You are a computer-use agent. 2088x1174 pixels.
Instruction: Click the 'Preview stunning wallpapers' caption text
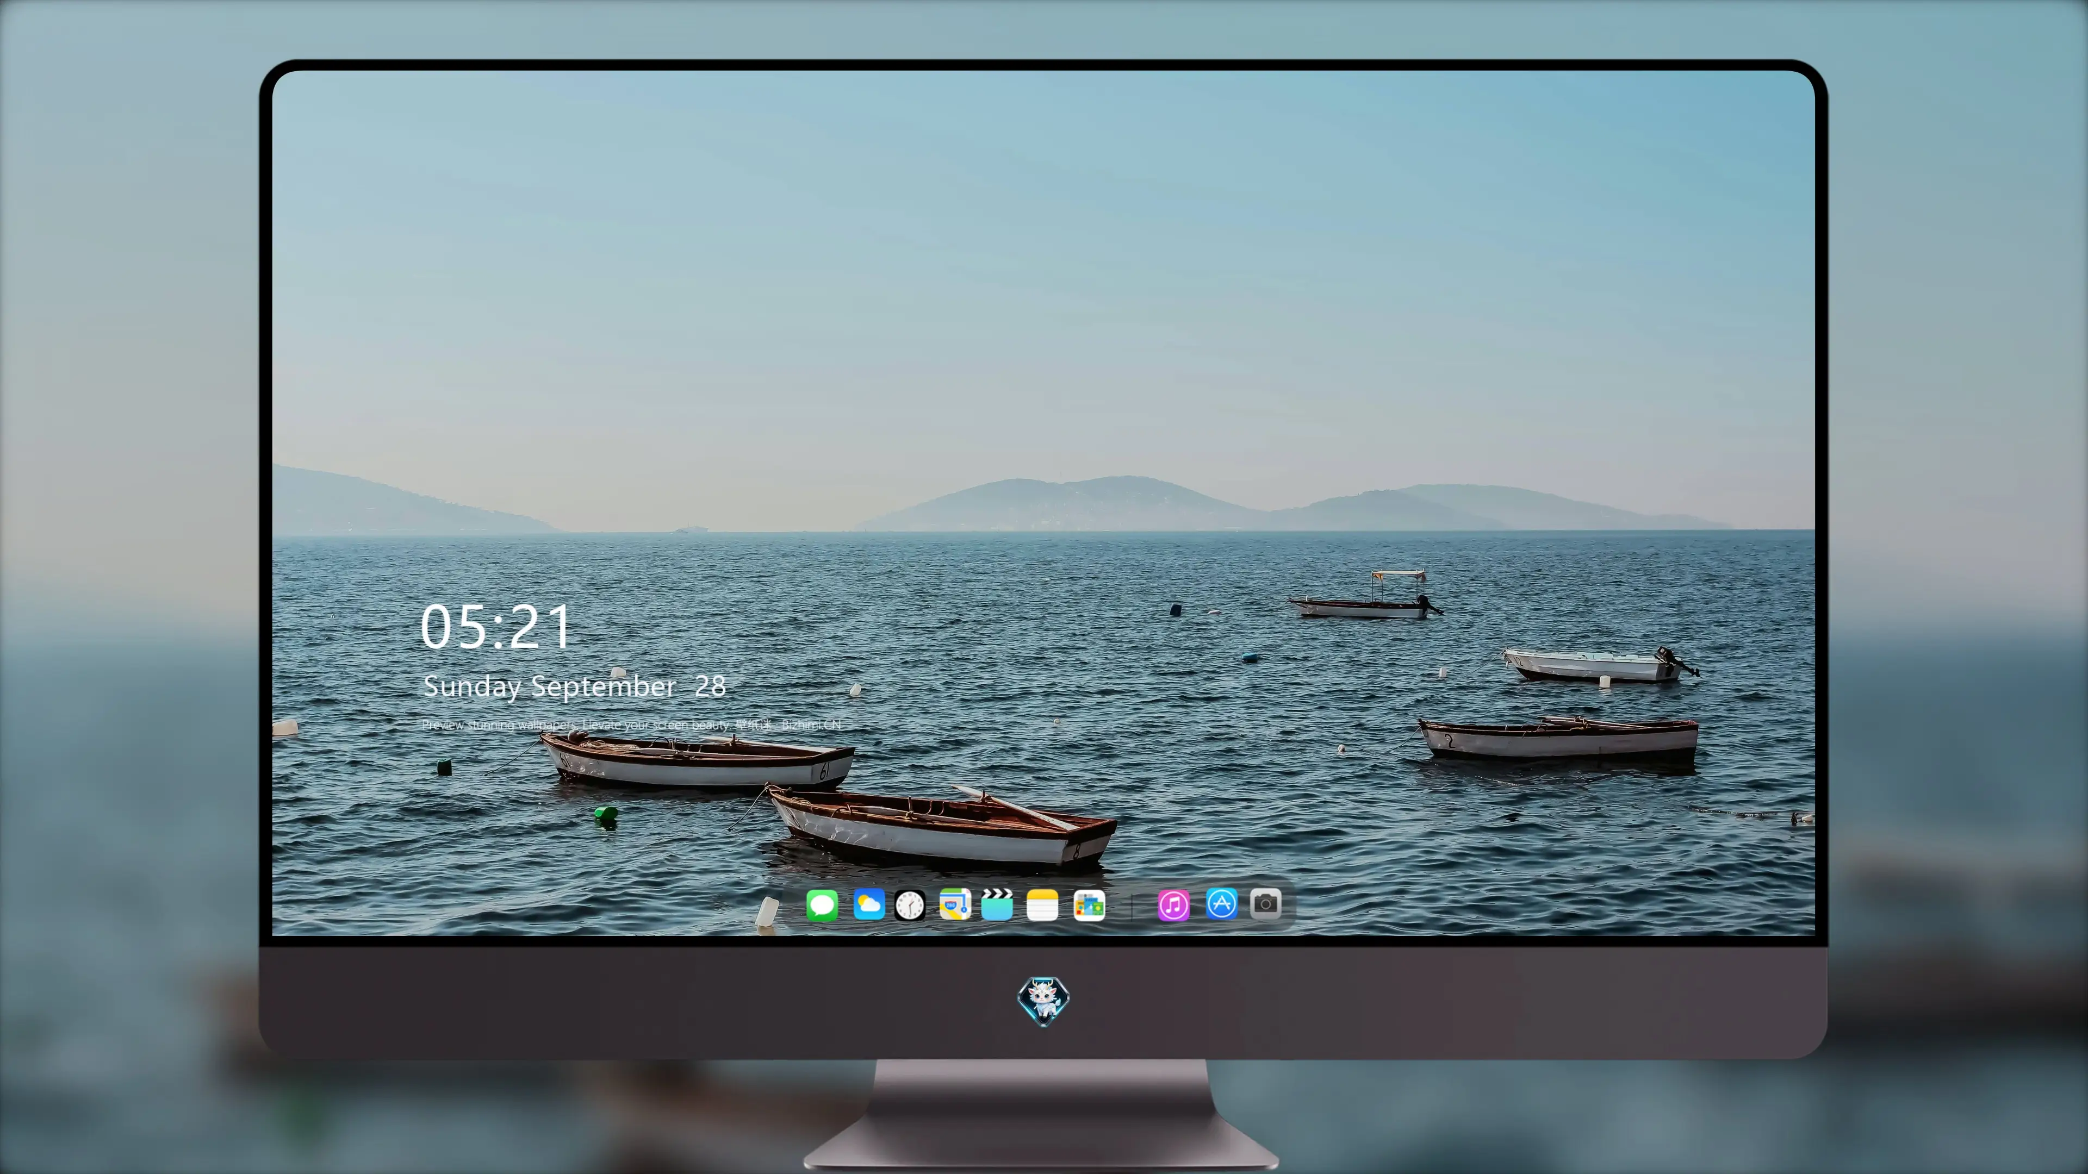[x=631, y=725]
